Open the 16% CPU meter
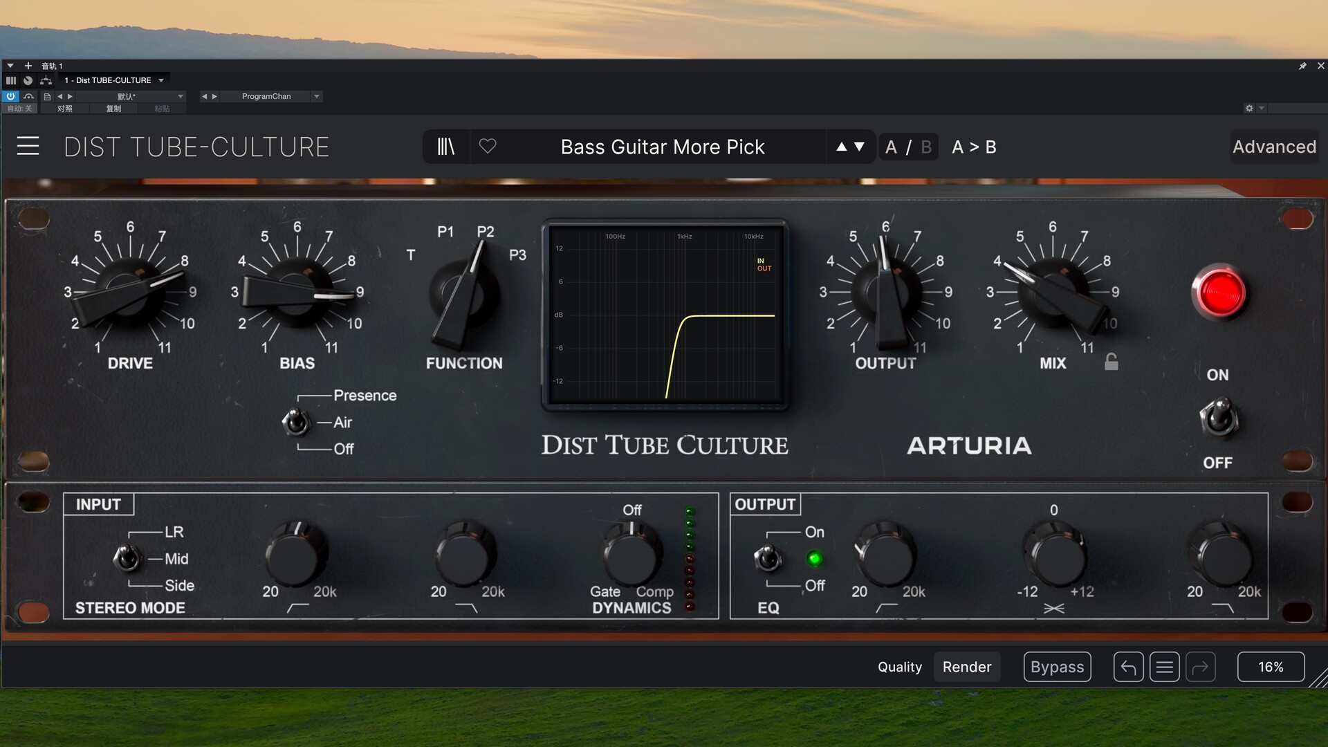This screenshot has height=747, width=1328. 1271,667
